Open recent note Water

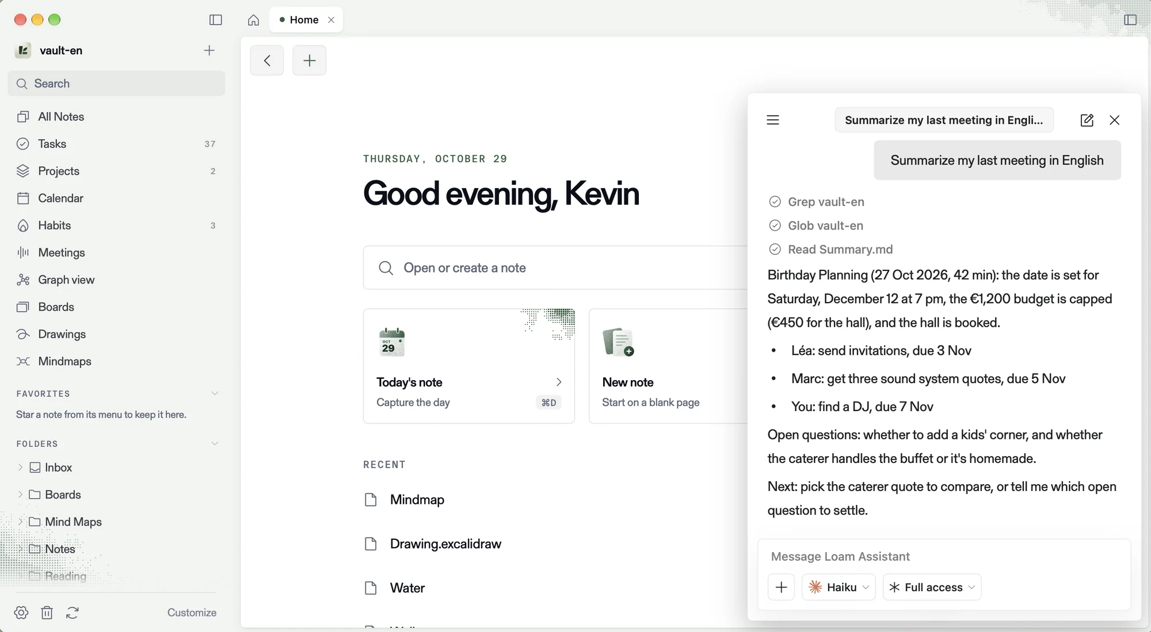click(x=407, y=588)
